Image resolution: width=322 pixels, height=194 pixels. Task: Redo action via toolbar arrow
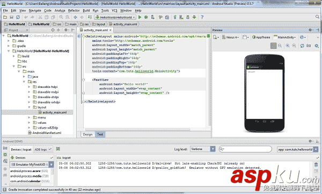coord(32,17)
